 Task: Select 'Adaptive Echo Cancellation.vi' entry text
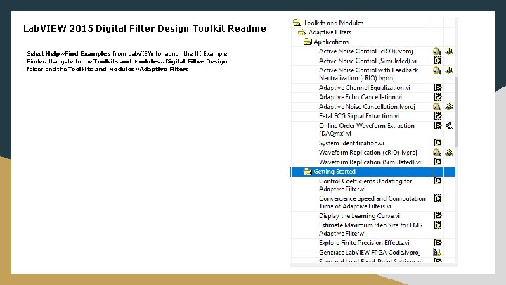click(360, 97)
